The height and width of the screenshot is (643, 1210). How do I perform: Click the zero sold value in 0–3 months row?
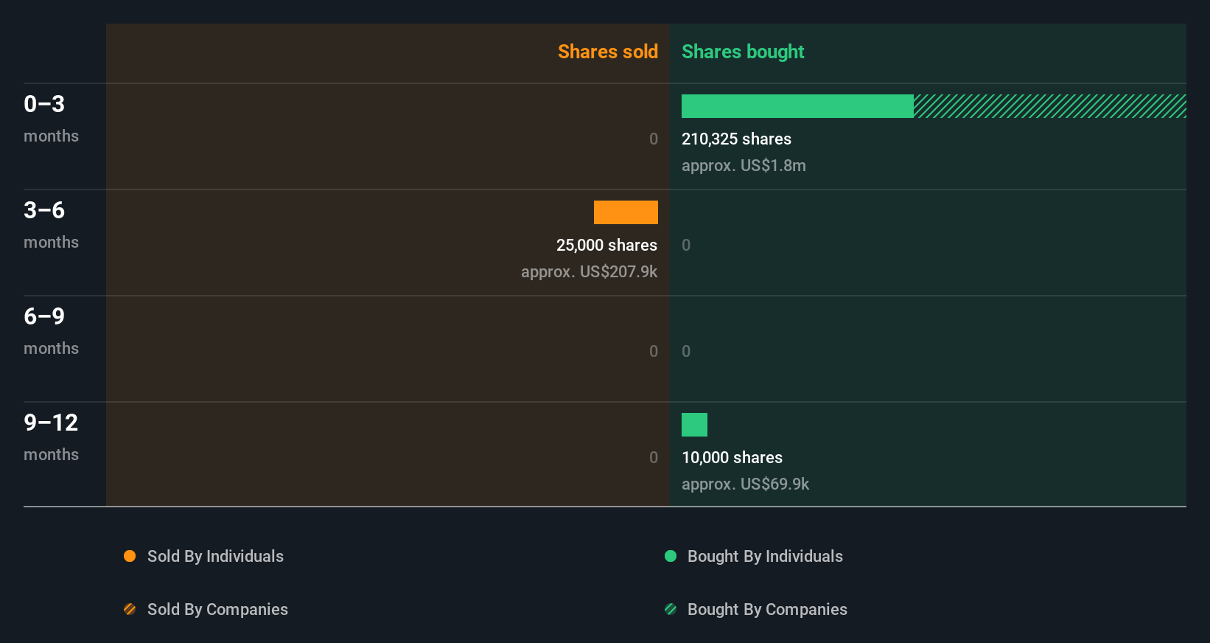654,139
